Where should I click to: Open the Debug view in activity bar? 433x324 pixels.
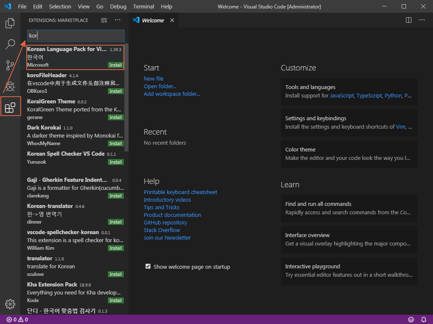click(10, 86)
